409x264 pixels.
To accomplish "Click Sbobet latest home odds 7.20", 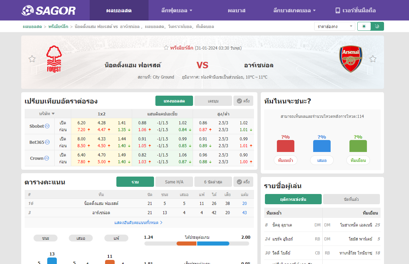I will (81, 130).
